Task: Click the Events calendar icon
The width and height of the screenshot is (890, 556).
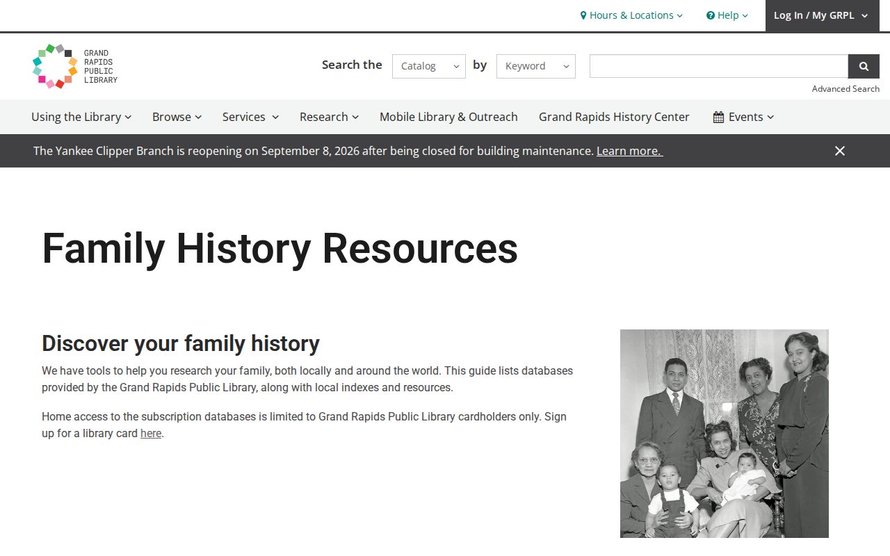Action: point(718,117)
